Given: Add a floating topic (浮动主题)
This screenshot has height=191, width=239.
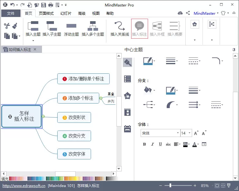Looking at the screenshot, I should (x=71, y=29).
